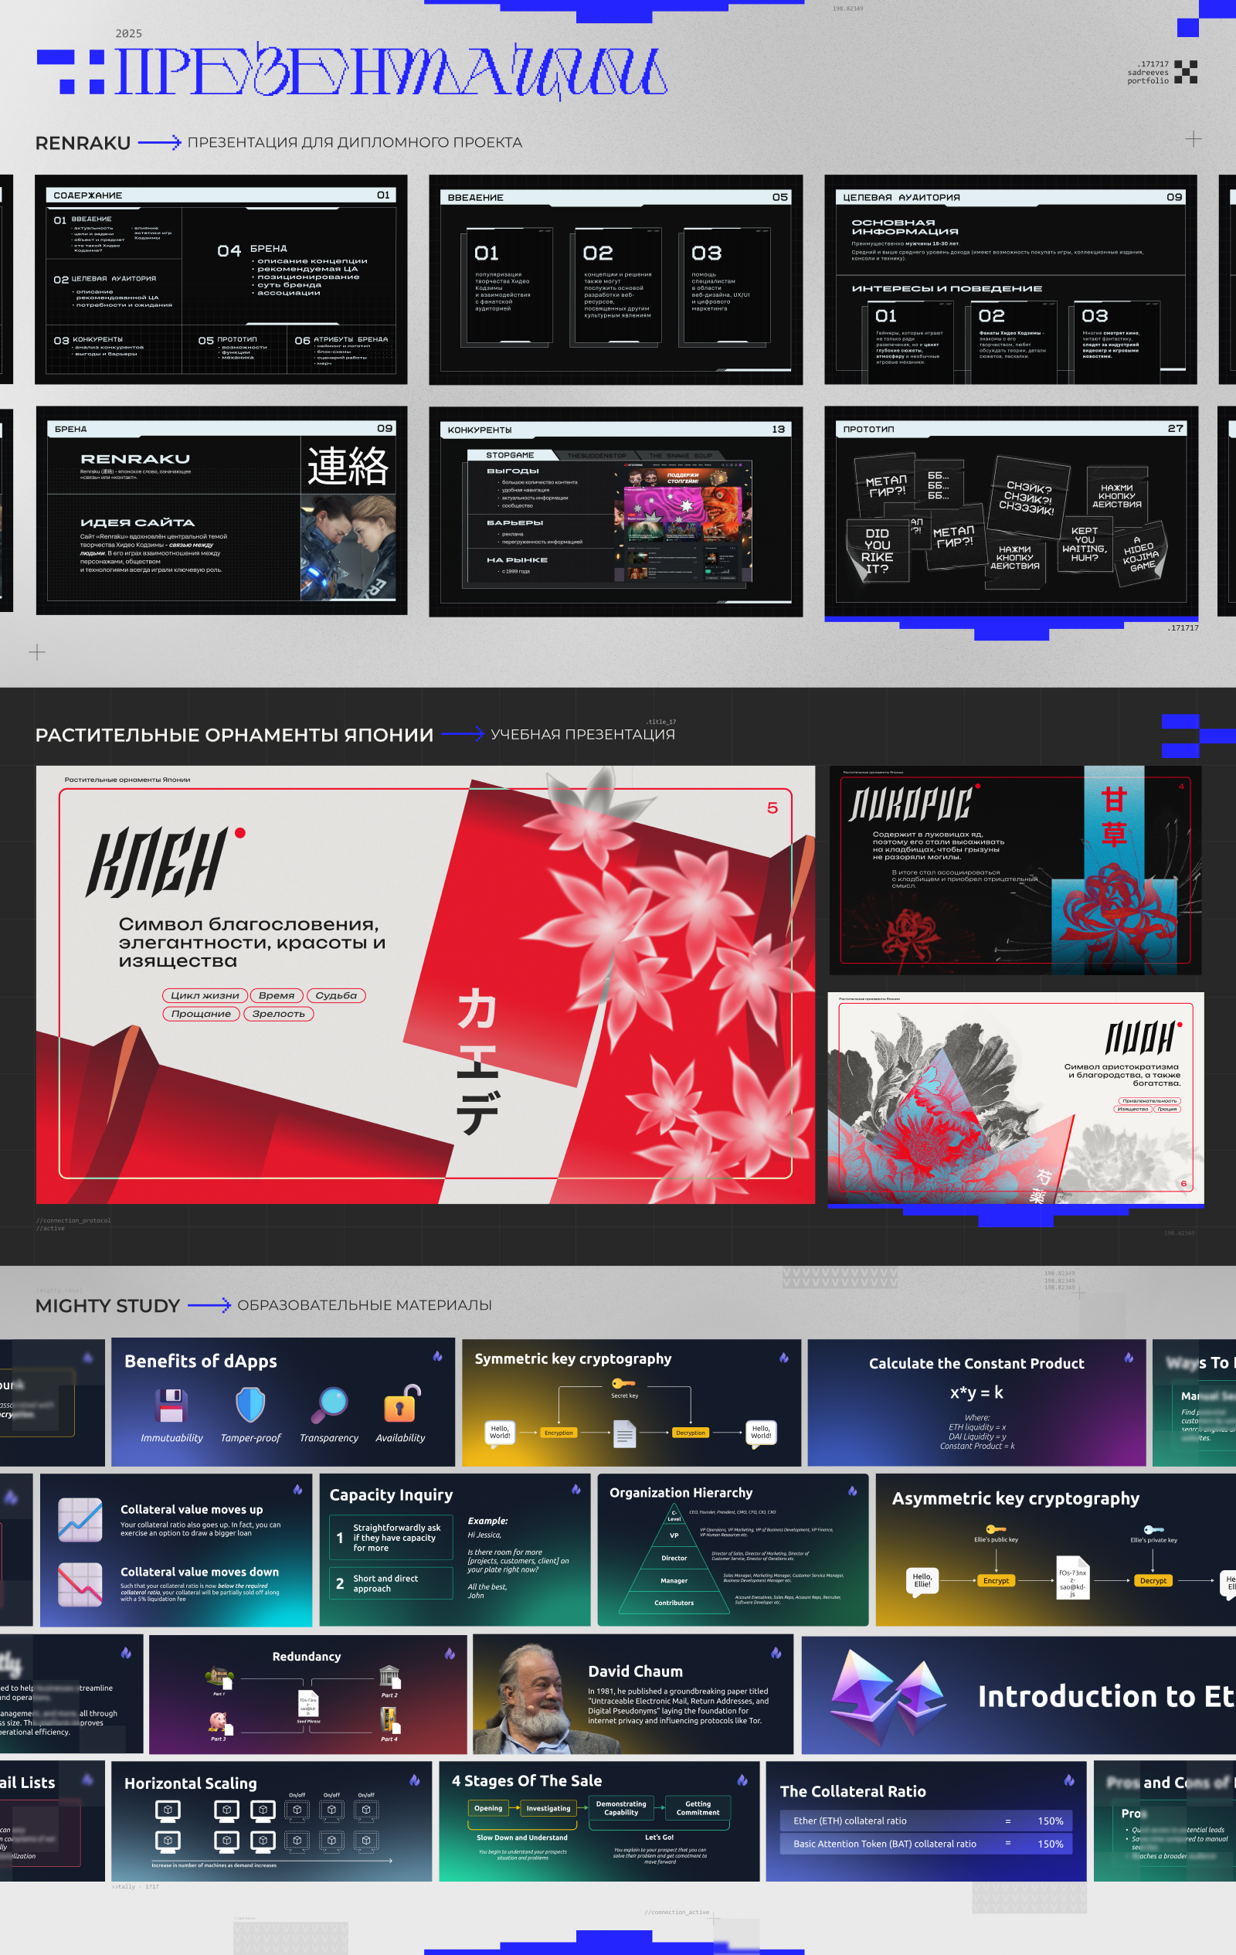This screenshot has height=1955, width=1236.
Task: Open the Введение 05 slide thumbnail
Action: 616,279
